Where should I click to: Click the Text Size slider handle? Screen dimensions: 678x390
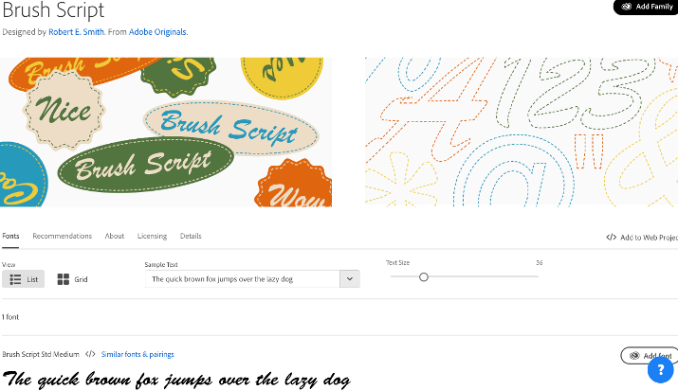[424, 277]
